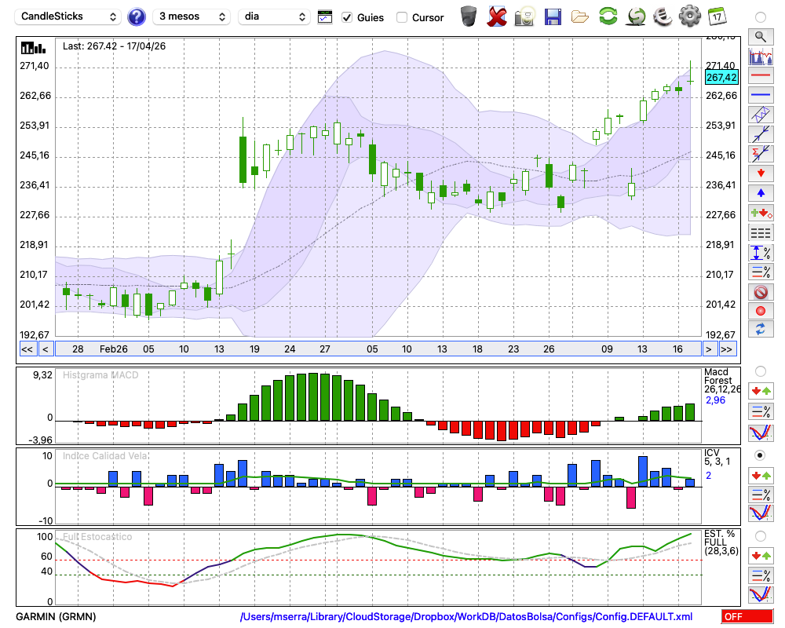Screen dimensions: 785x628
Task: Click the red prohibition sign icon
Action: click(761, 292)
